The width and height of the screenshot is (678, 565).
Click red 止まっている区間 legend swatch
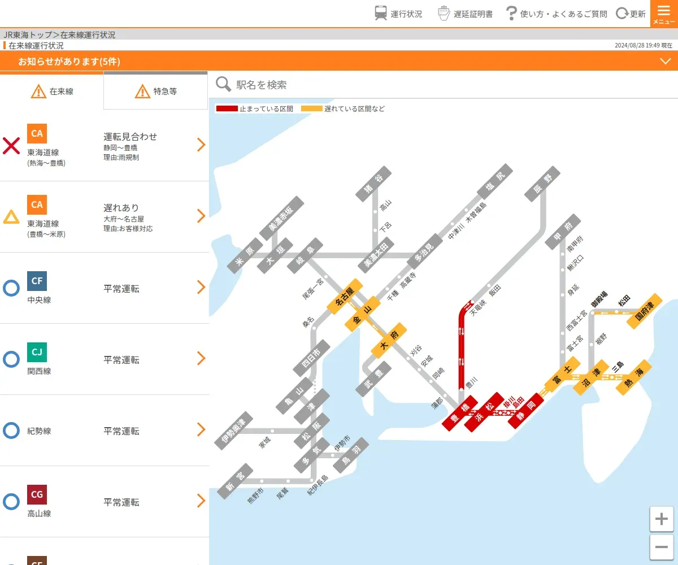coord(227,108)
